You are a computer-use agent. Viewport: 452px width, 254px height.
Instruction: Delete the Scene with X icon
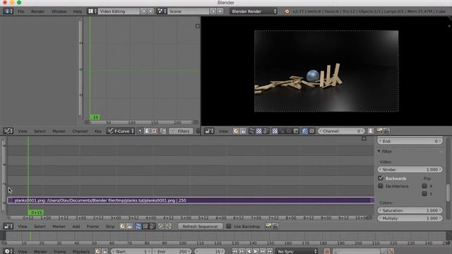[220, 11]
